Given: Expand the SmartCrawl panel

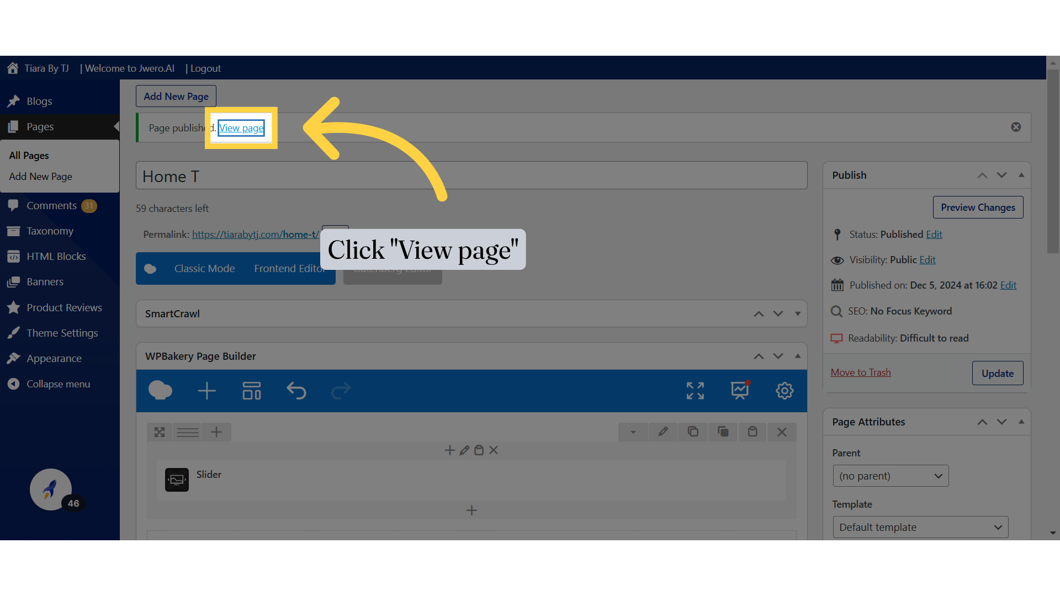Looking at the screenshot, I should 798,314.
